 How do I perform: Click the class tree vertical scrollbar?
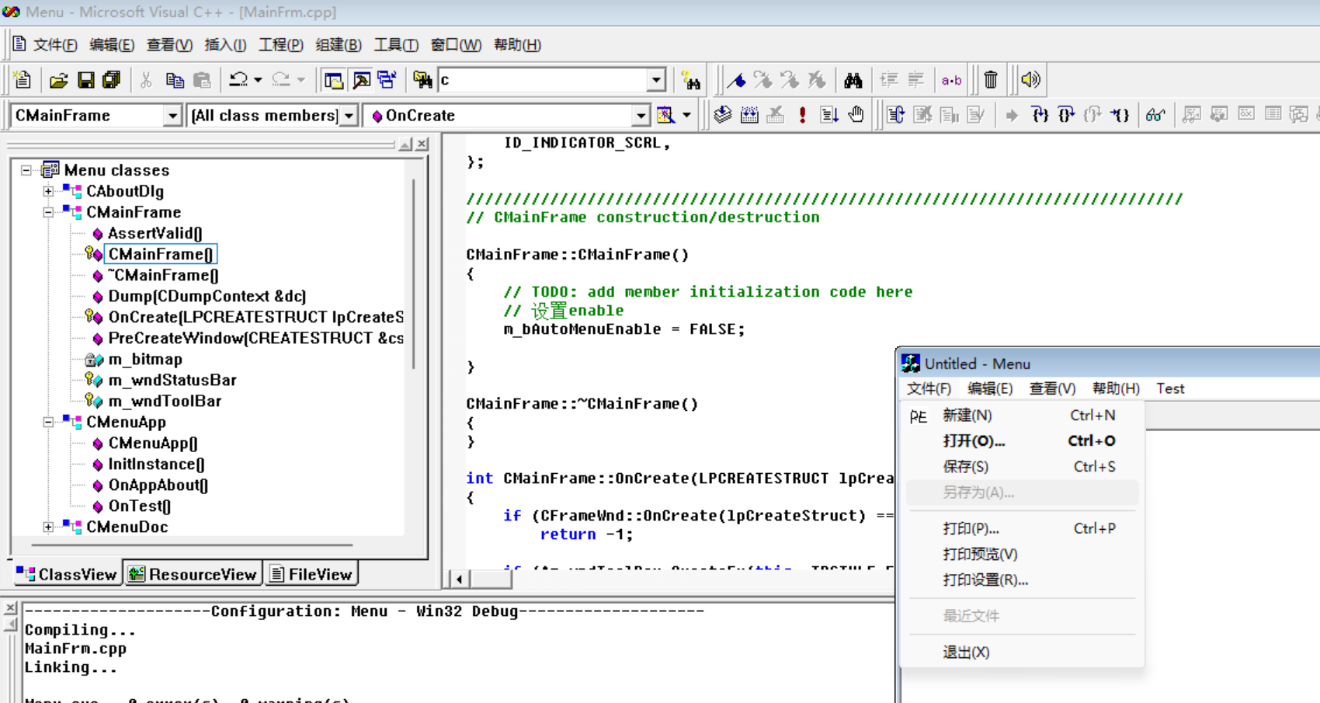tap(413, 273)
